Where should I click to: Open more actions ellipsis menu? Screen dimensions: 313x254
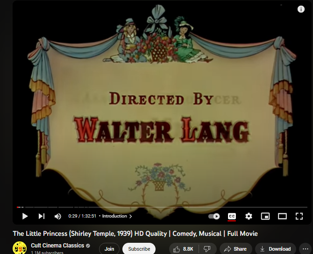[306, 249]
